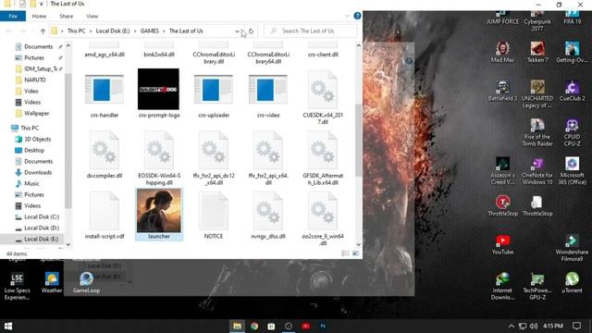
Task: Click the Explorer help question mark icon
Action: click(357, 16)
